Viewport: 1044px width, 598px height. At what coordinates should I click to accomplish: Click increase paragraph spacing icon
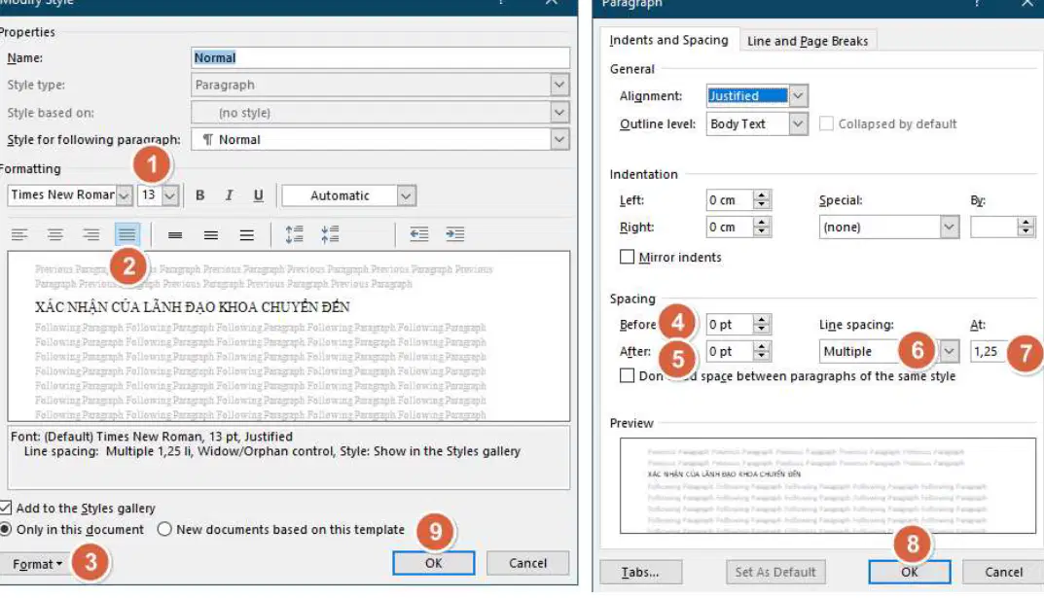click(x=294, y=234)
